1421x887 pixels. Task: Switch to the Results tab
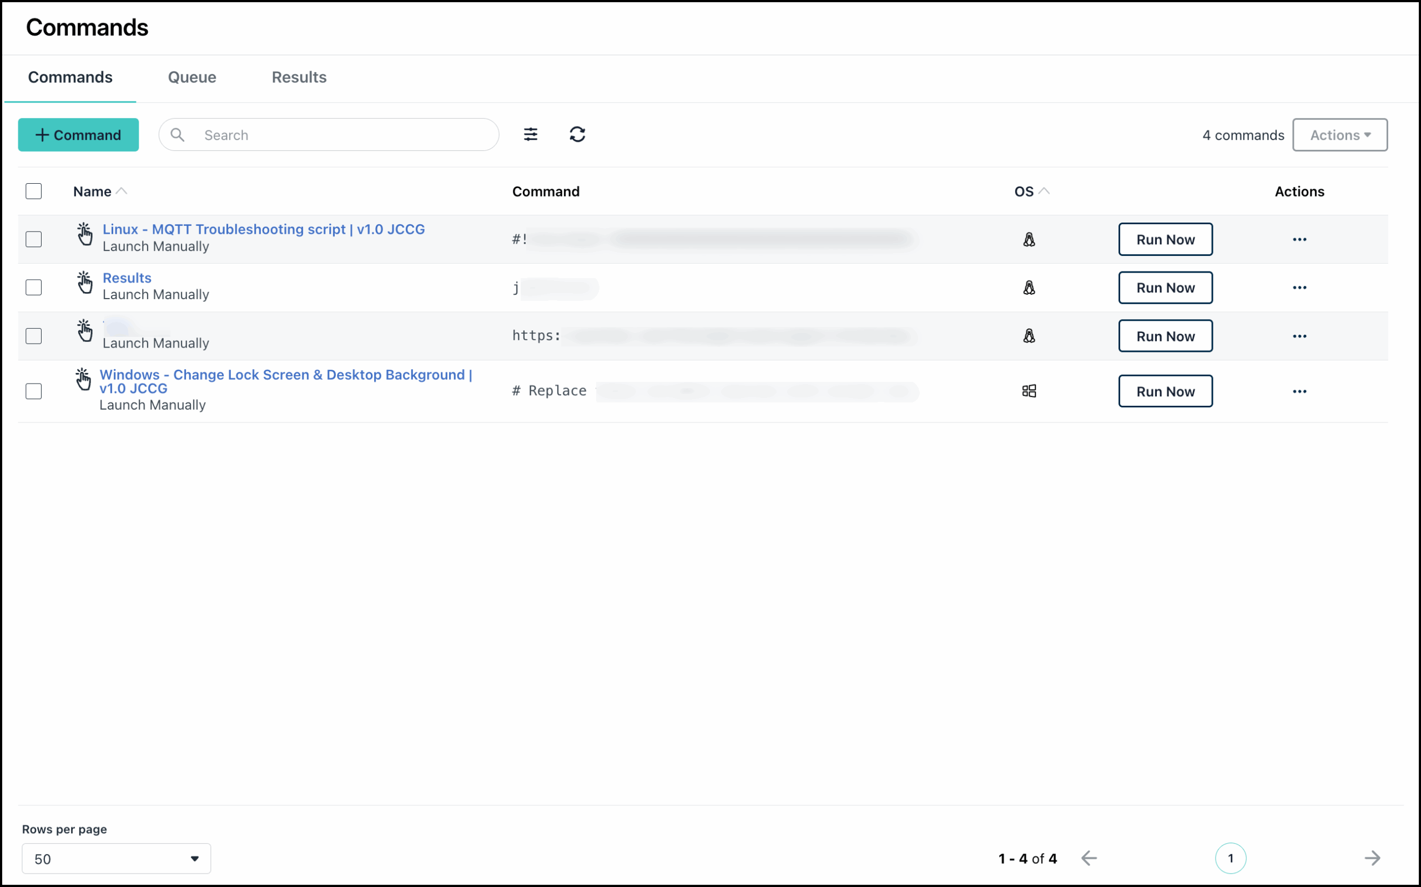coord(299,77)
